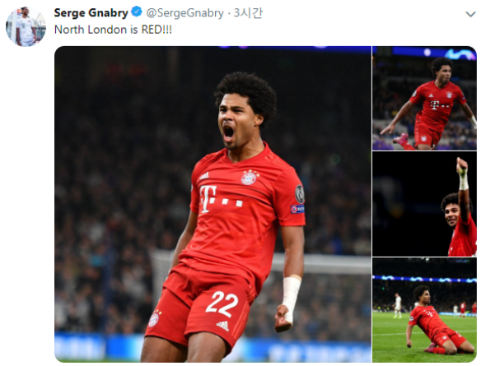Click the bandaged wrist in main photo
Image resolution: width=486 pixels, height=366 pixels.
[291, 294]
